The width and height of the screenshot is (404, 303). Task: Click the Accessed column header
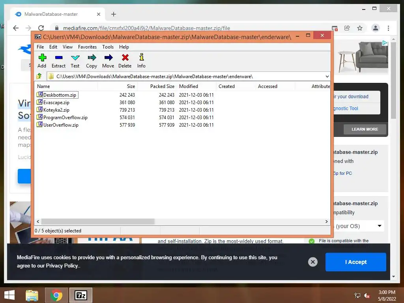pos(275,86)
